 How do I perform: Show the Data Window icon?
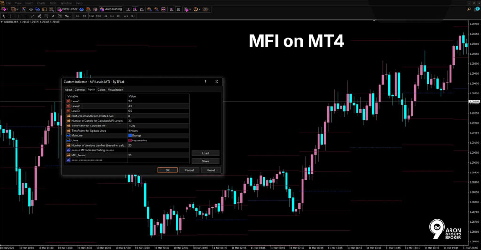click(31, 9)
